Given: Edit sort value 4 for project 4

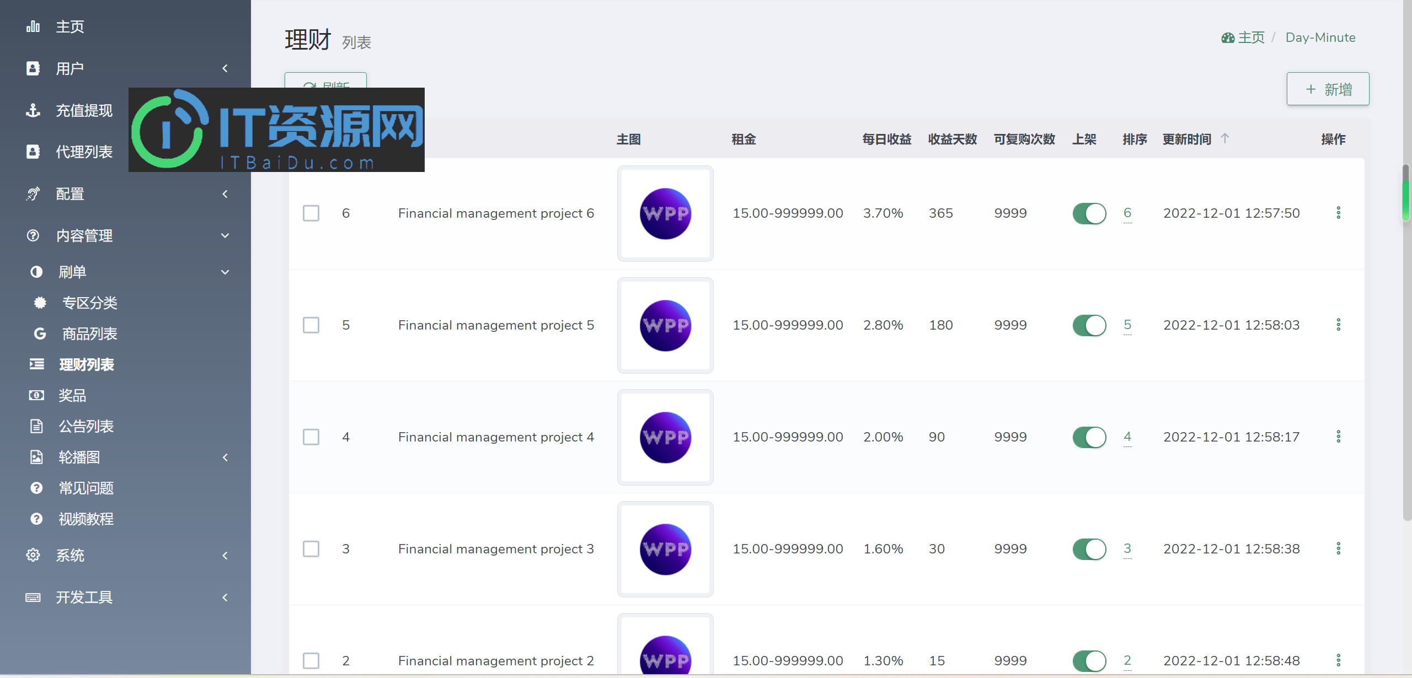Looking at the screenshot, I should [x=1127, y=437].
